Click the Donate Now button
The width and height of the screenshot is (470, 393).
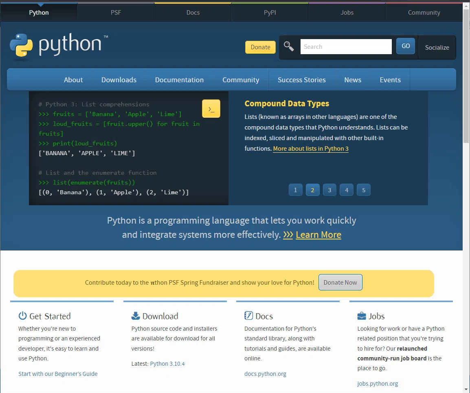point(340,282)
